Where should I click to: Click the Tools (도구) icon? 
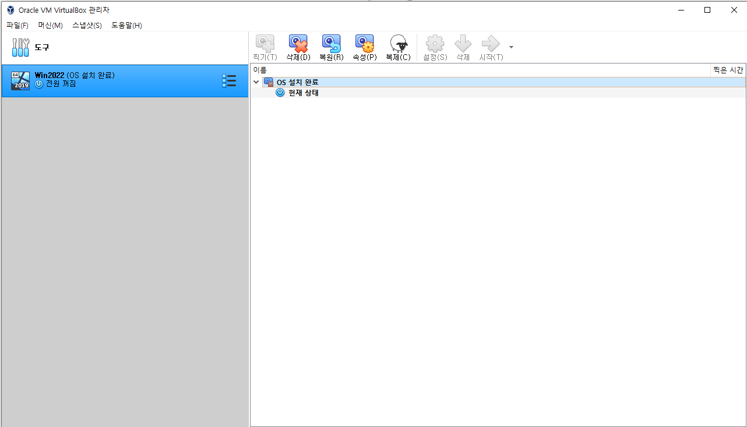coord(20,47)
